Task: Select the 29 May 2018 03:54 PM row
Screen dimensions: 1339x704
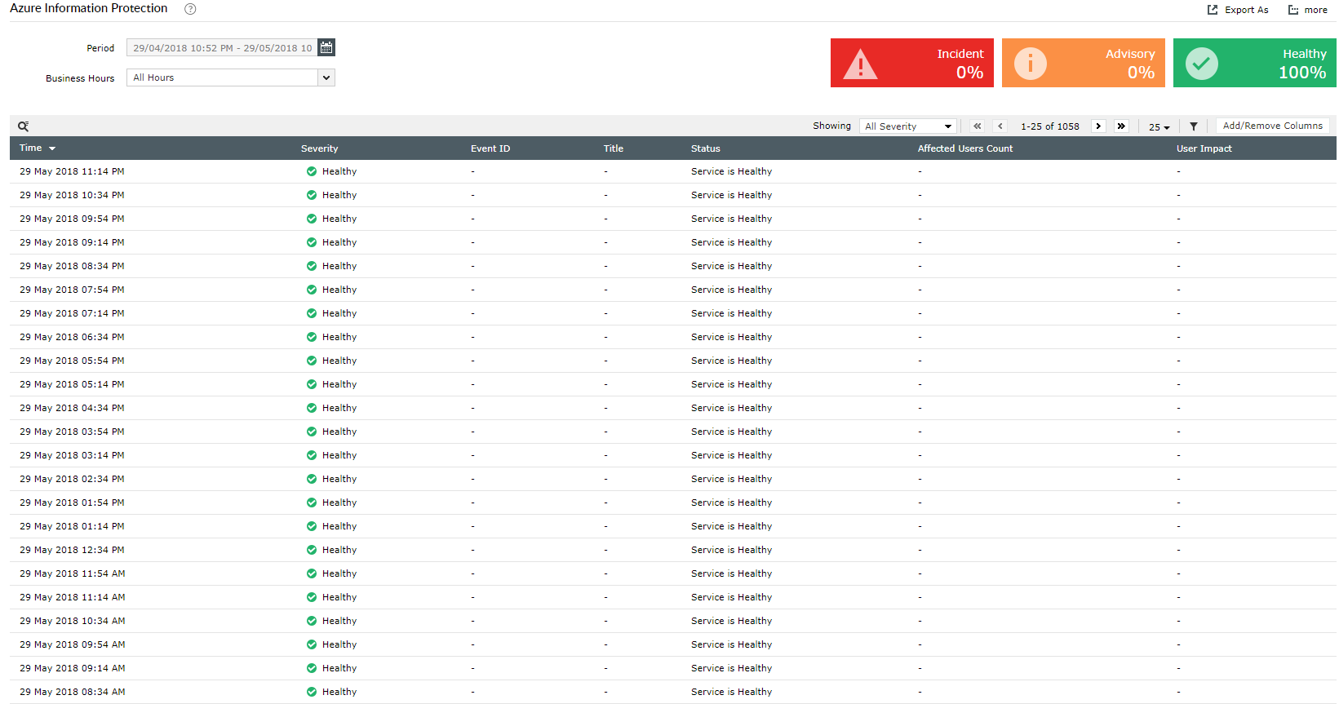Action: [x=673, y=432]
